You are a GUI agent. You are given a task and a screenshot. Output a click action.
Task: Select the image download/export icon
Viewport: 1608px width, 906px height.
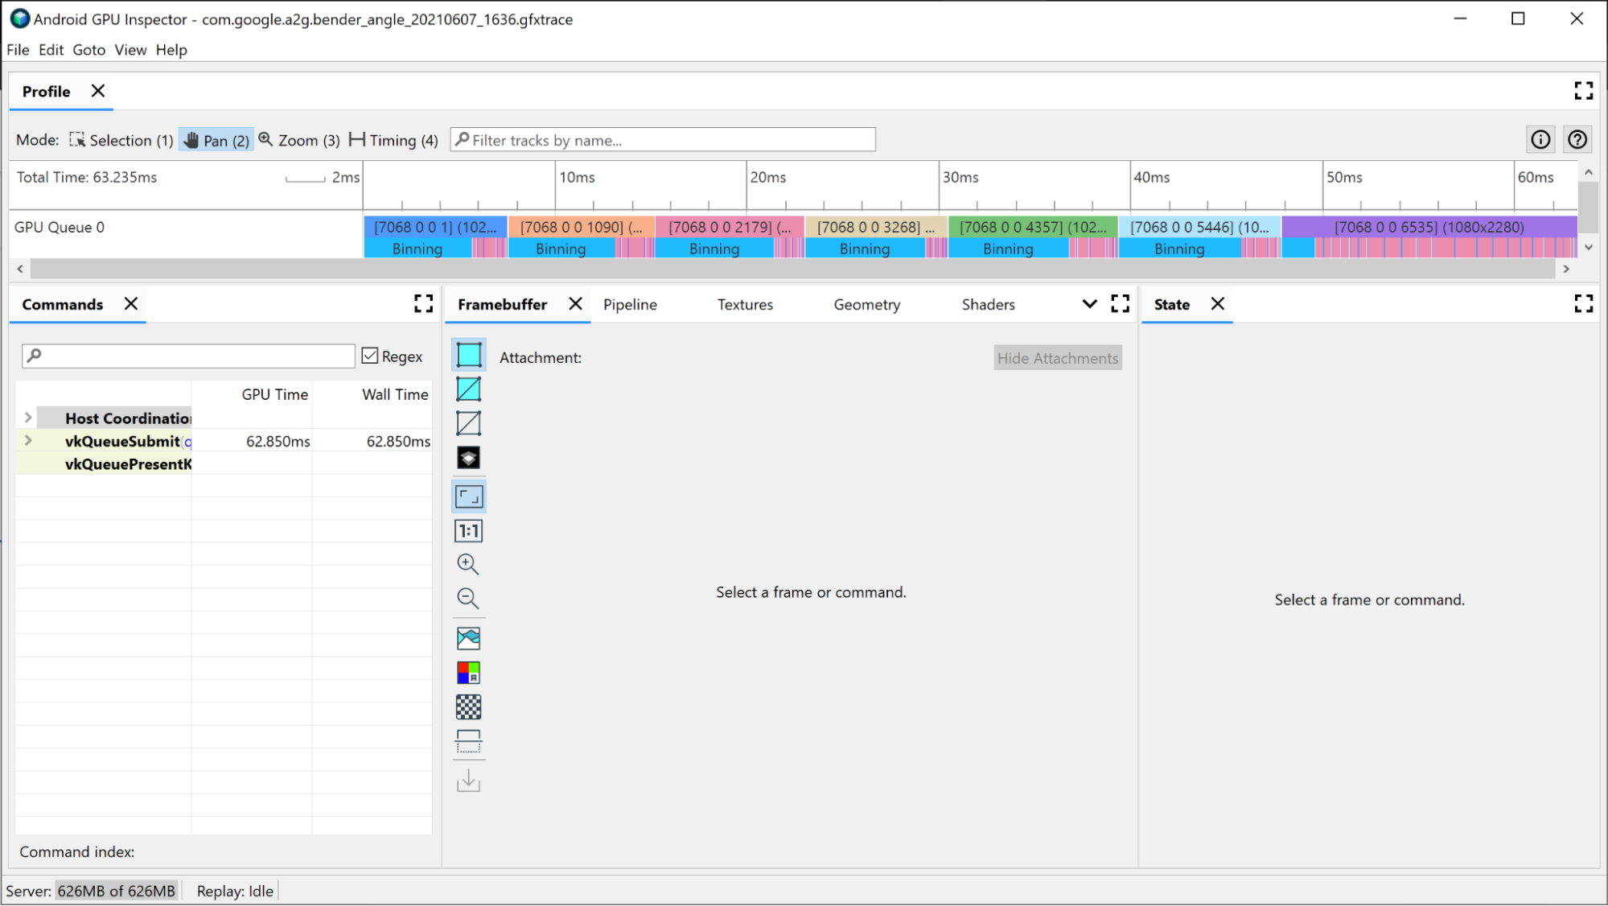coord(468,781)
